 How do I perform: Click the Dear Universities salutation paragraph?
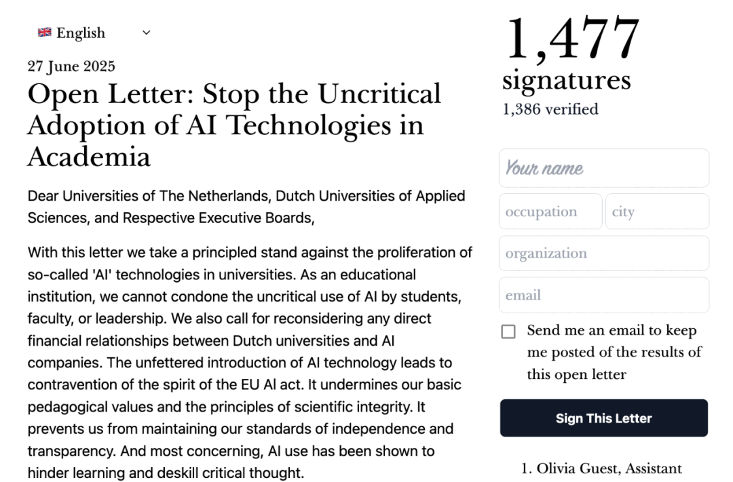point(246,207)
